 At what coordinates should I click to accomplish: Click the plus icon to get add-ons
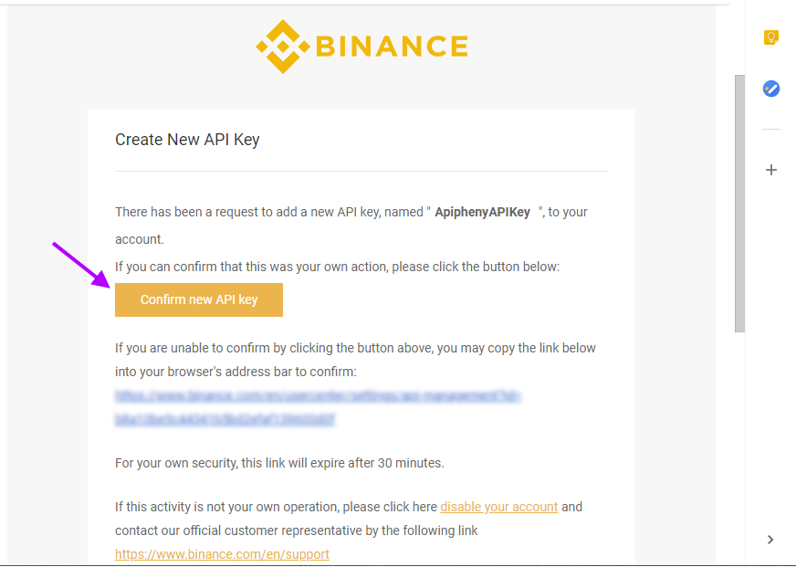click(x=770, y=170)
